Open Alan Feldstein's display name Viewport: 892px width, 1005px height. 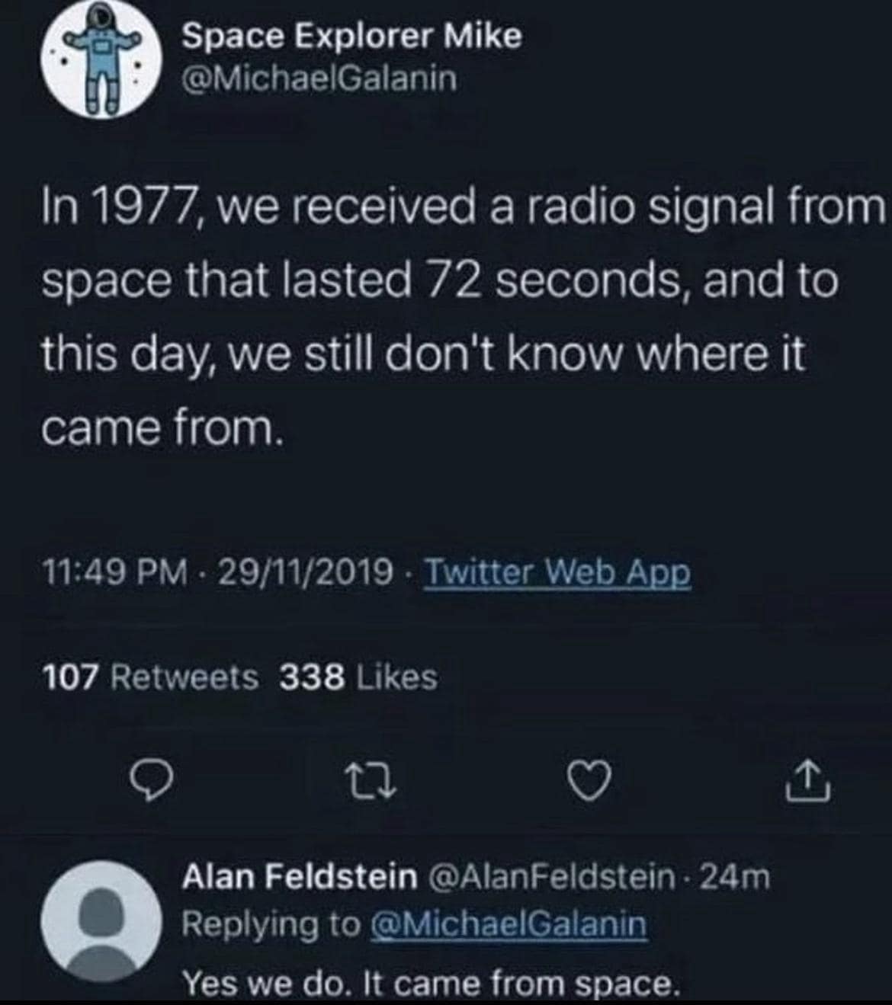point(299,878)
